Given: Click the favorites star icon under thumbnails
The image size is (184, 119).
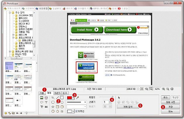Looking at the screenshot, I should [x=6, y=113].
